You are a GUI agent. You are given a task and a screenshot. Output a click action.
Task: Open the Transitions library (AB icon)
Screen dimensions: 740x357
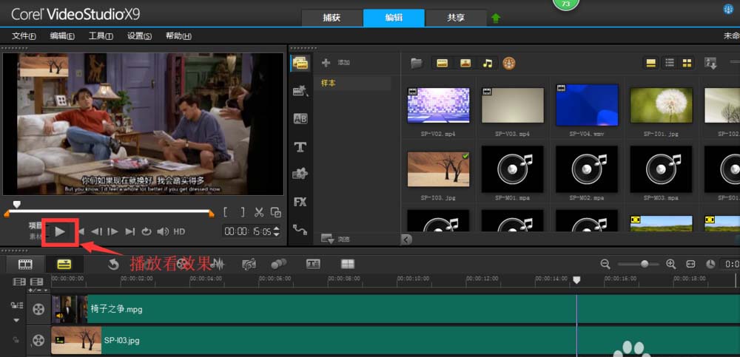pos(300,118)
